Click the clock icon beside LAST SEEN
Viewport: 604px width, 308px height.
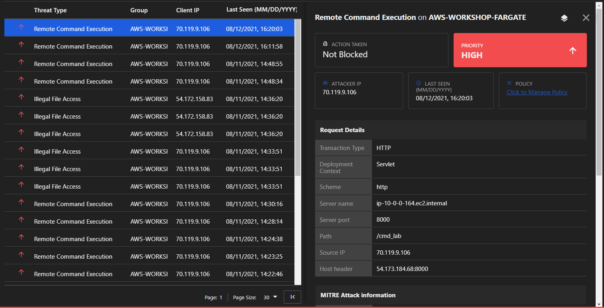click(x=419, y=83)
